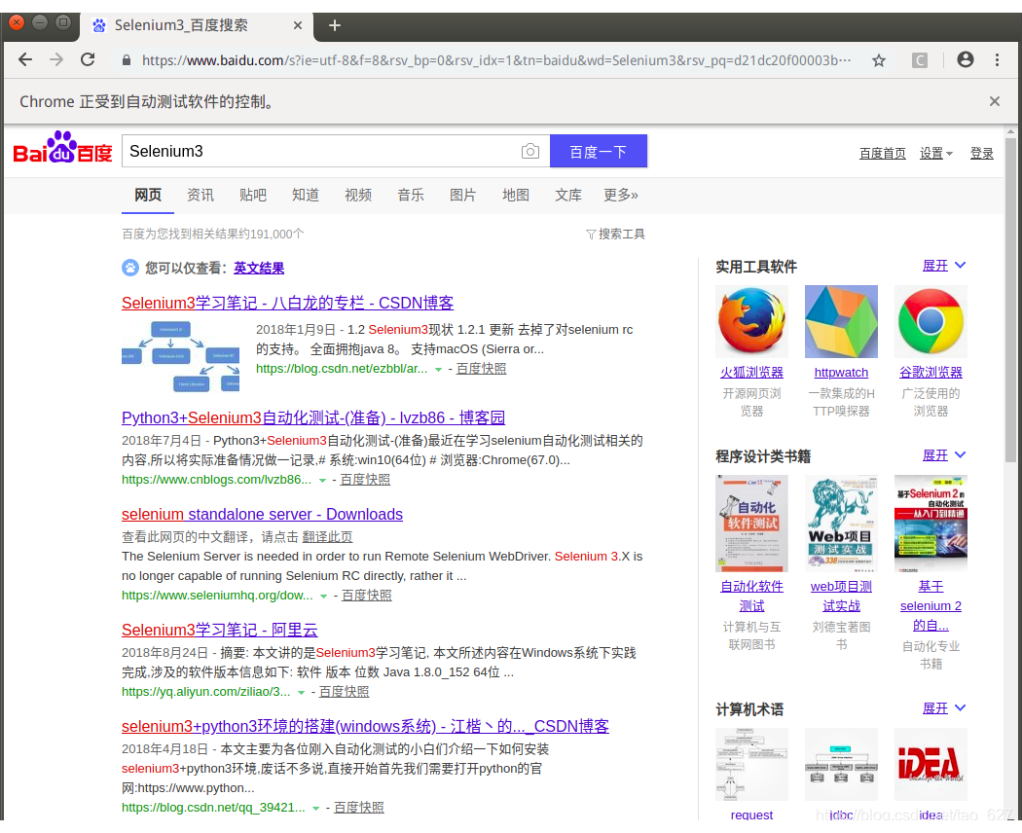Open dropdown arrow after yq.aliyun.com URL

[x=301, y=693]
